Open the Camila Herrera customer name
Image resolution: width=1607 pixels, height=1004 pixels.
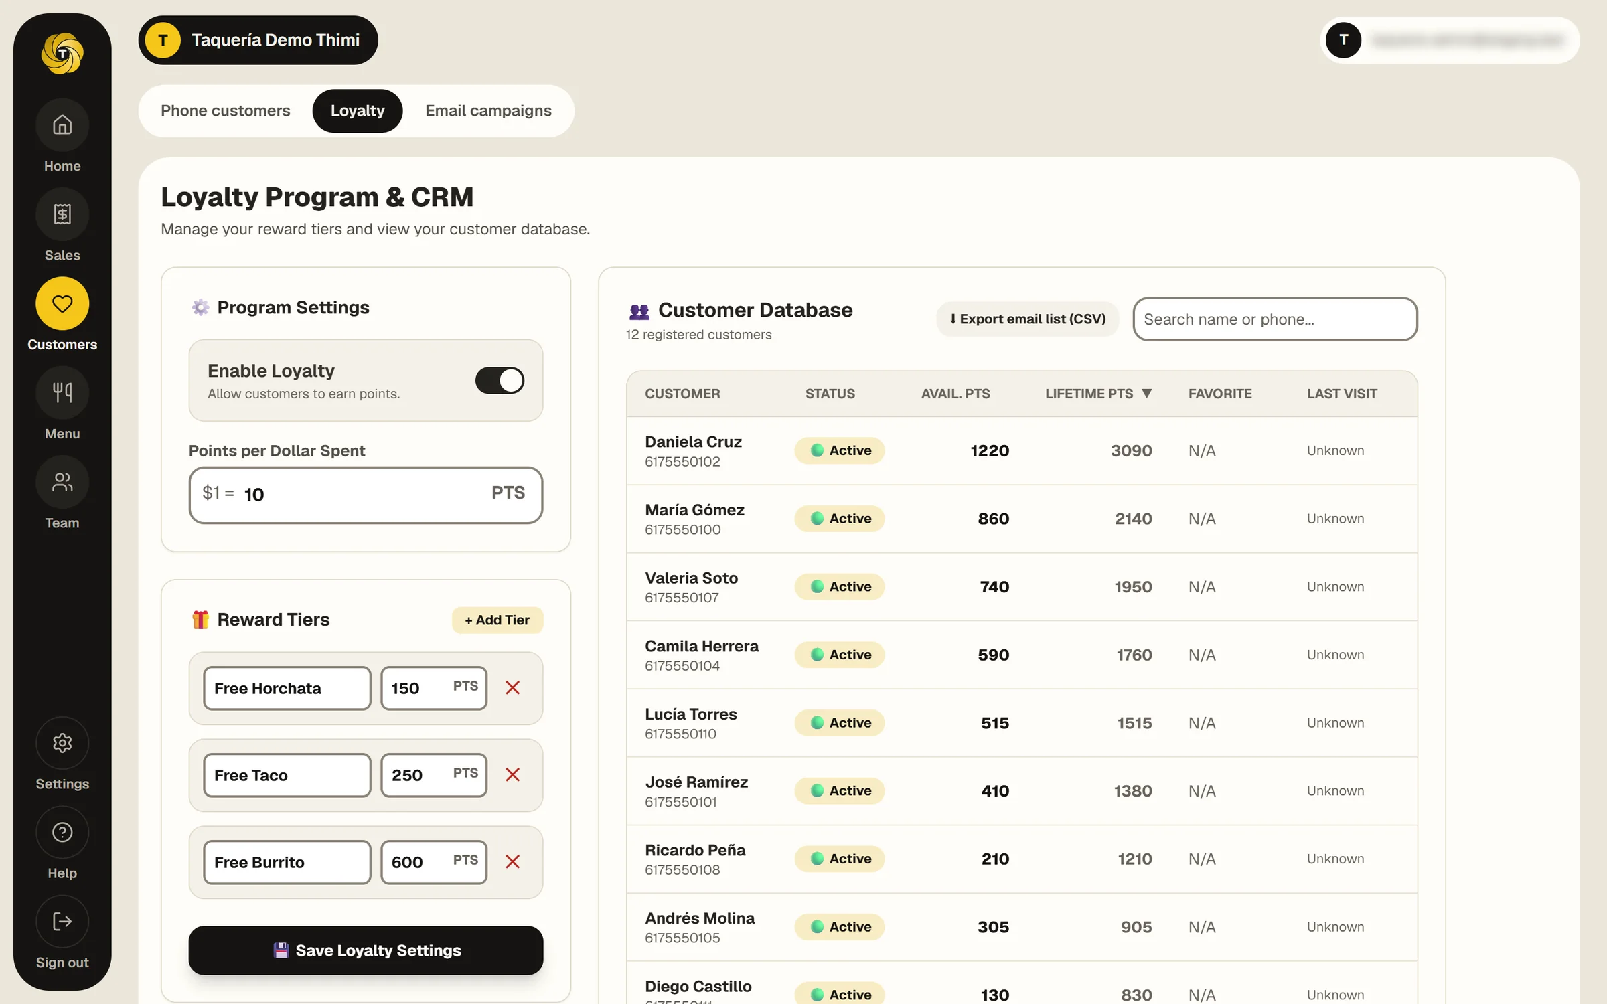(x=702, y=647)
